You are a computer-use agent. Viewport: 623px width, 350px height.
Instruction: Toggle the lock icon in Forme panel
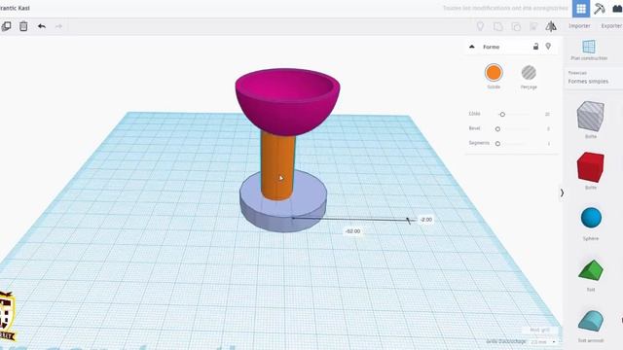coord(535,47)
